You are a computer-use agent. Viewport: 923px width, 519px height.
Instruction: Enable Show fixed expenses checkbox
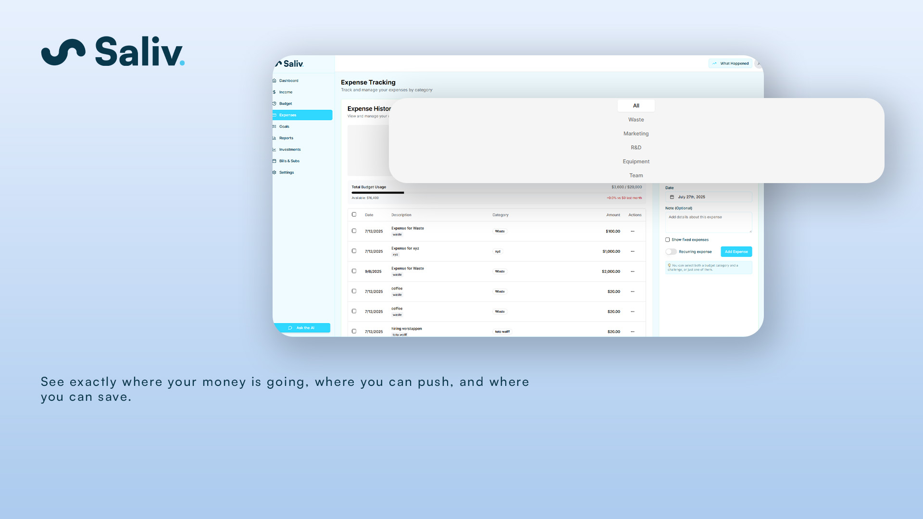(x=668, y=240)
